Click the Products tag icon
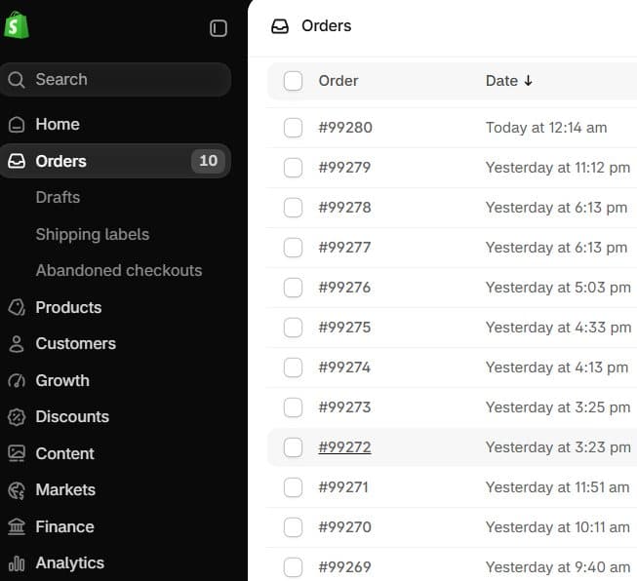This screenshot has height=581, width=637. click(17, 307)
